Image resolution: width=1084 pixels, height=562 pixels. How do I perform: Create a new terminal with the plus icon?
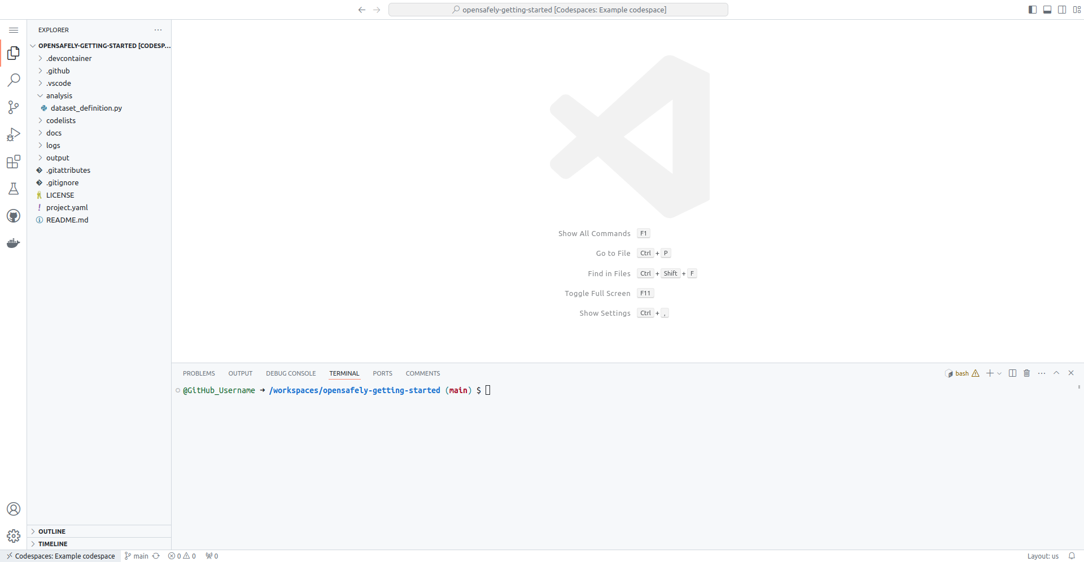990,373
